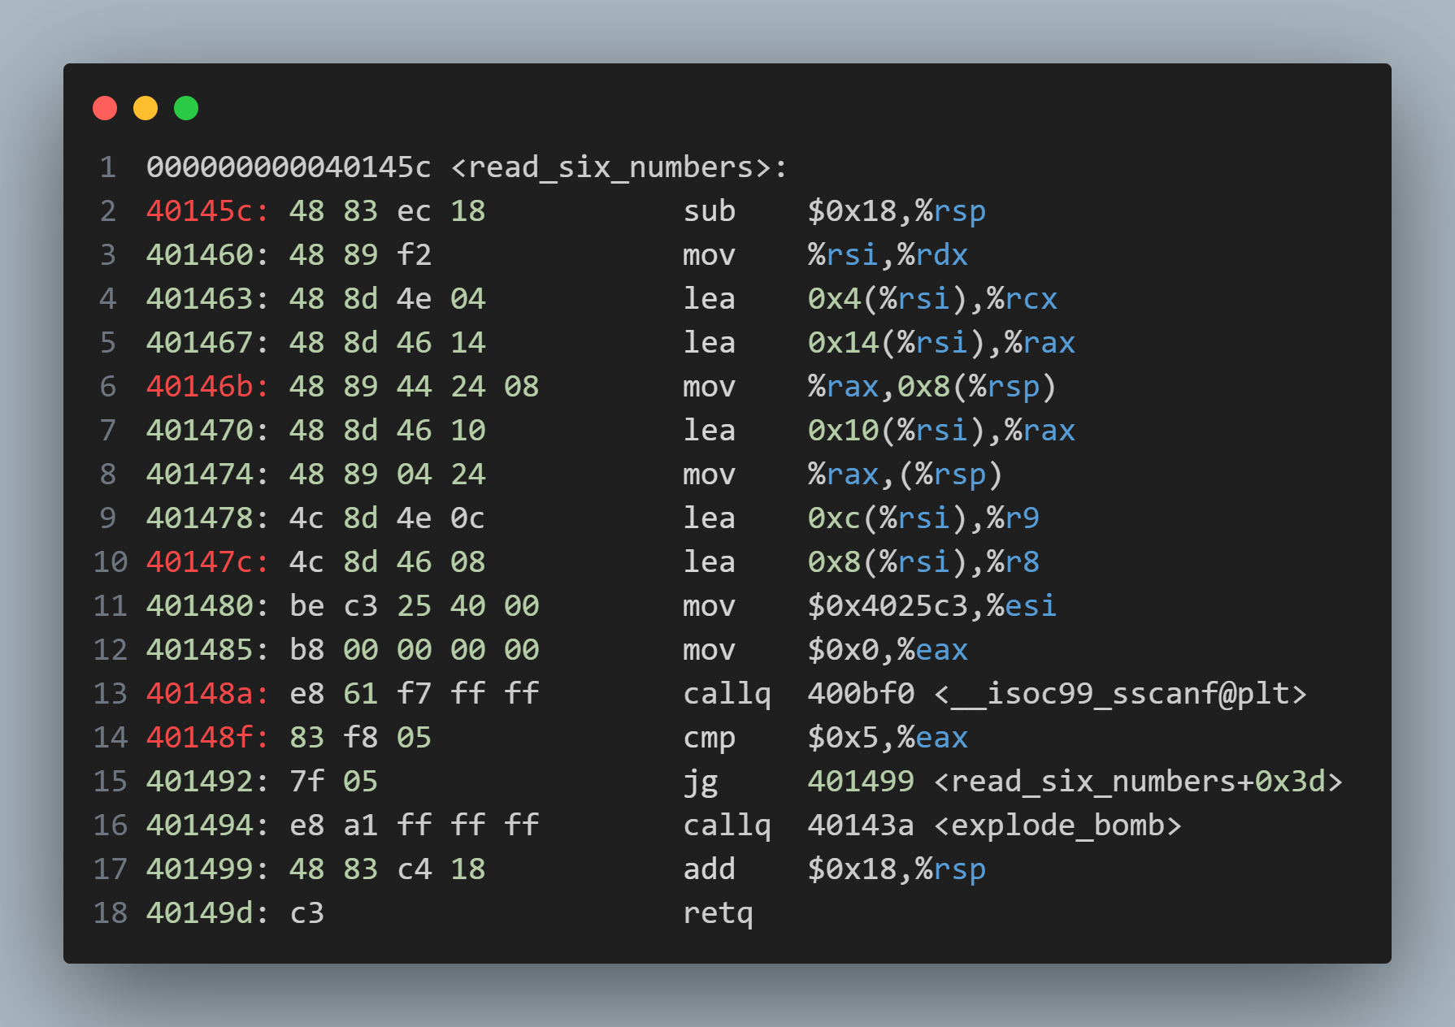Click line number 10 in the gutter
Screen dimensions: 1455x1027
[x=111, y=562]
